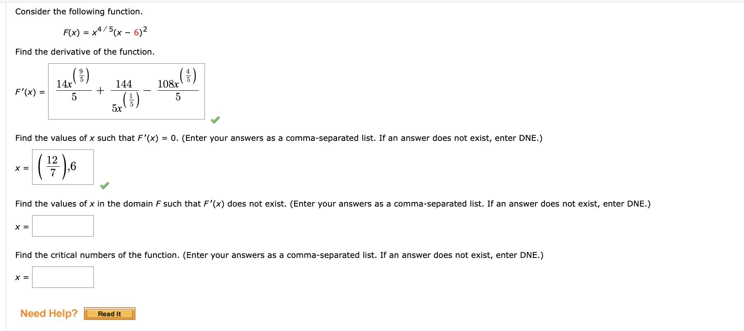Click the green checkmark beside the derivative answer
The width and height of the screenshot is (744, 331).
click(216, 120)
